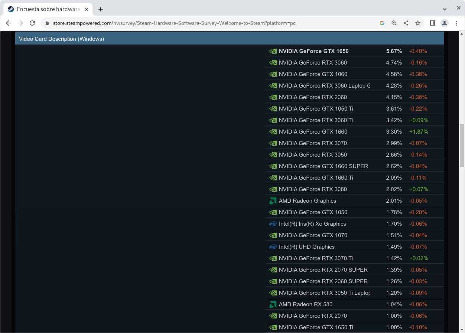
Task: Click the 4.74% share value
Action: coord(394,63)
